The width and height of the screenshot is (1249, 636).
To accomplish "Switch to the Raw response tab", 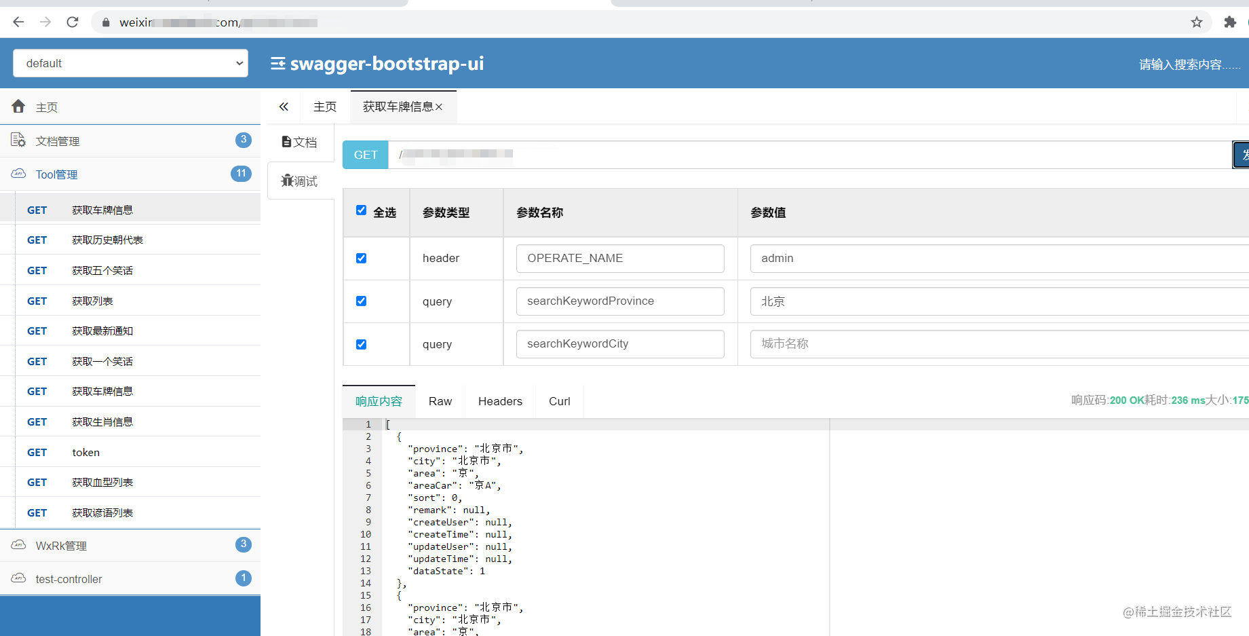I will (x=440, y=401).
